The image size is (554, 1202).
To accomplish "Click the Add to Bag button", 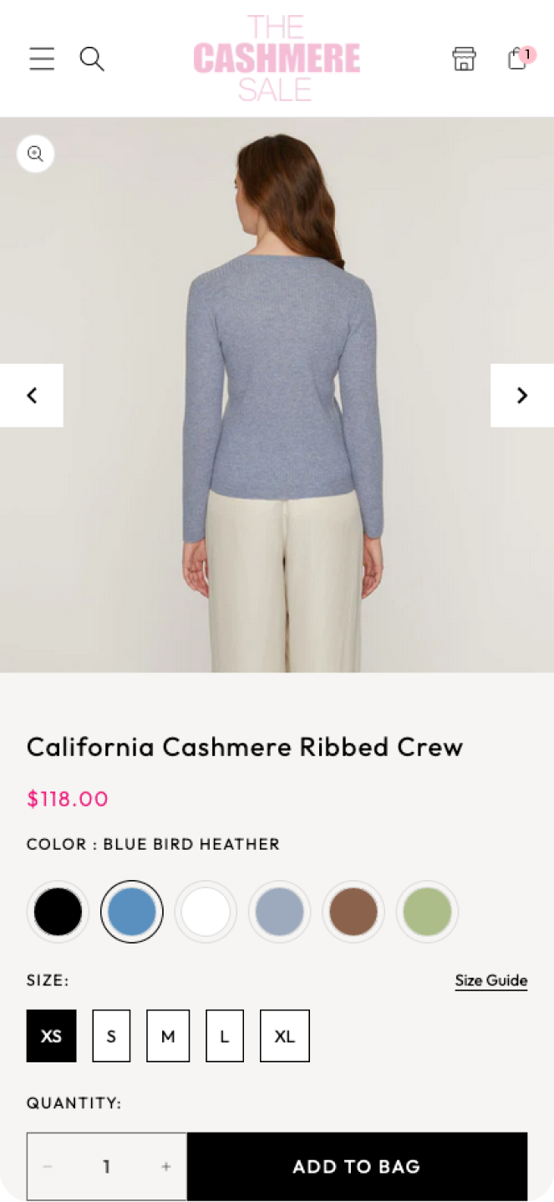I will (357, 1166).
